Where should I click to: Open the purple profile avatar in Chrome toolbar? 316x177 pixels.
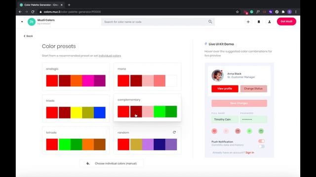click(x=290, y=12)
